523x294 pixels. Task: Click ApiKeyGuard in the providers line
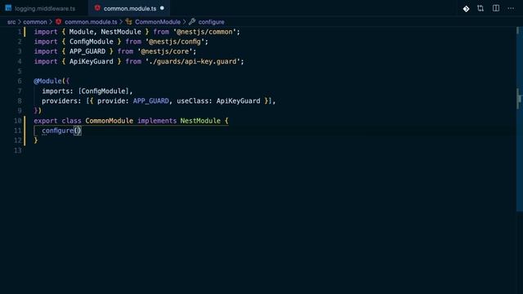(238, 101)
